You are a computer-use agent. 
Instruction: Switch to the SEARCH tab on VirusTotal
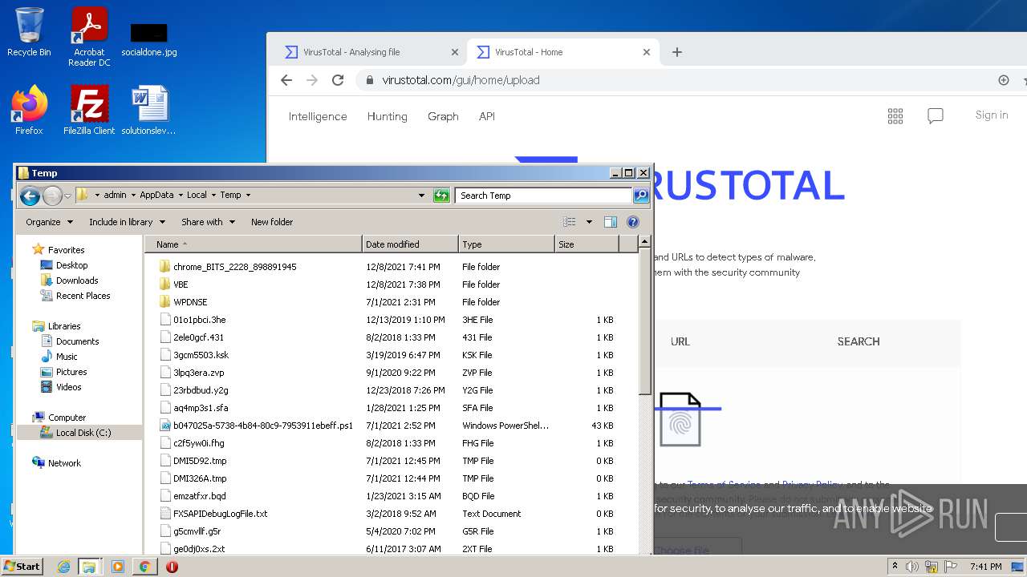859,341
